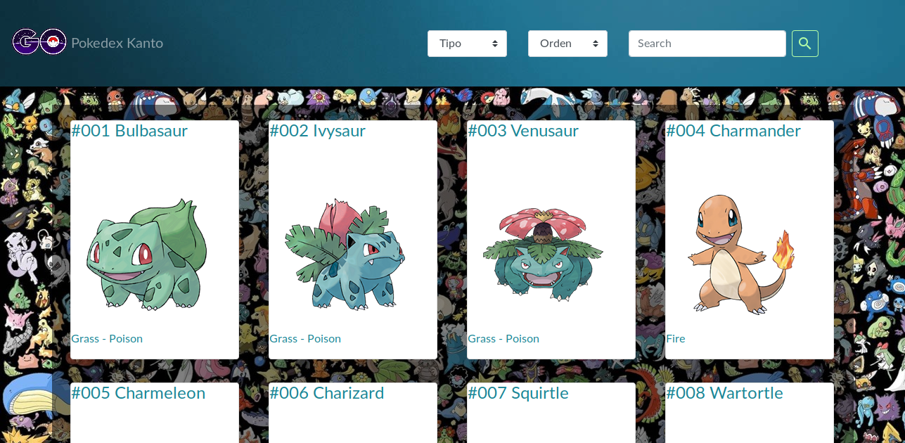Screen dimensions: 905x443
Task: Open the #002 Ivysaur title
Action: (x=317, y=131)
